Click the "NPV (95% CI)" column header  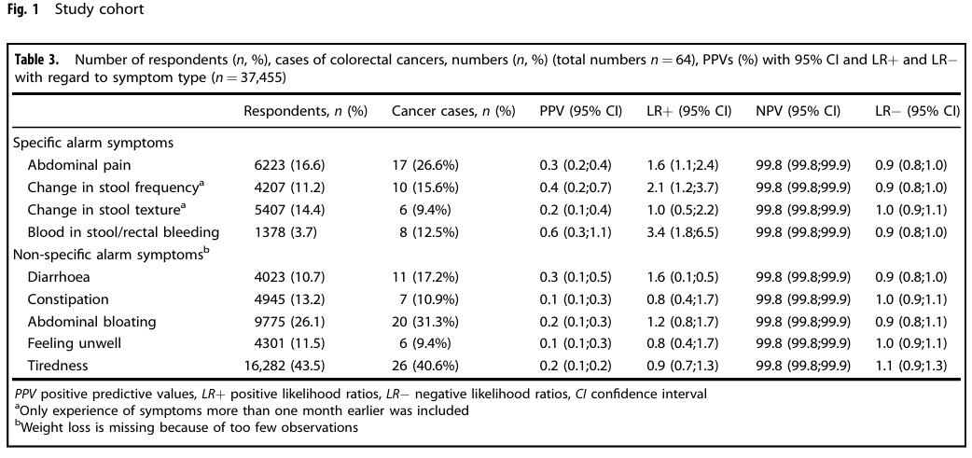[798, 111]
